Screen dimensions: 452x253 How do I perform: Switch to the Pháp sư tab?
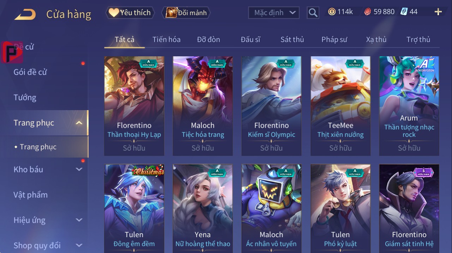click(334, 39)
